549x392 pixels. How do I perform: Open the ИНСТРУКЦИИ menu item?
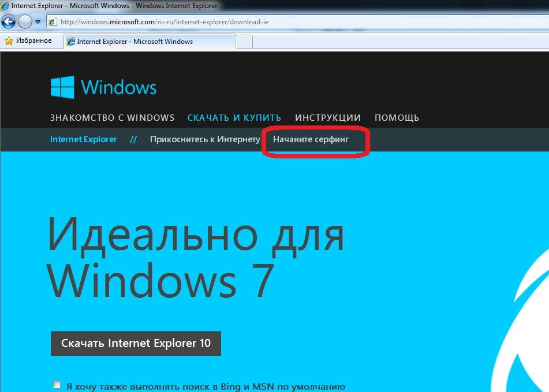click(x=327, y=117)
